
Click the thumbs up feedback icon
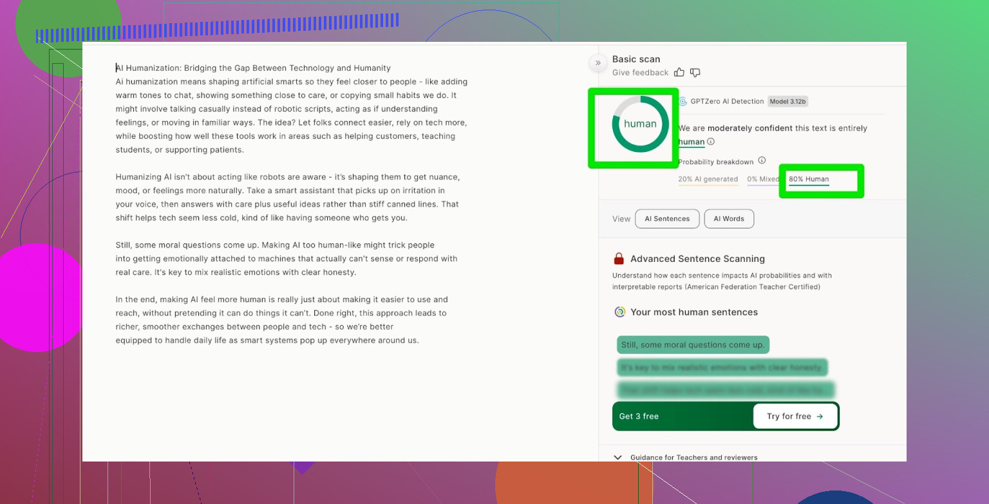pyautogui.click(x=680, y=73)
